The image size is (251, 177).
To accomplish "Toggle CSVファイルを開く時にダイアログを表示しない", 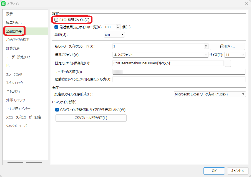I will click(x=57, y=110).
